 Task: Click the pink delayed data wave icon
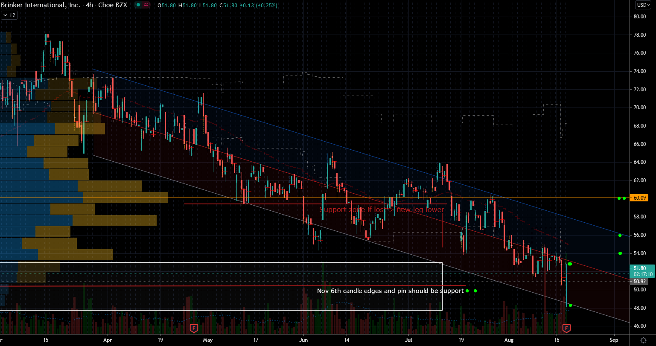(x=146, y=6)
